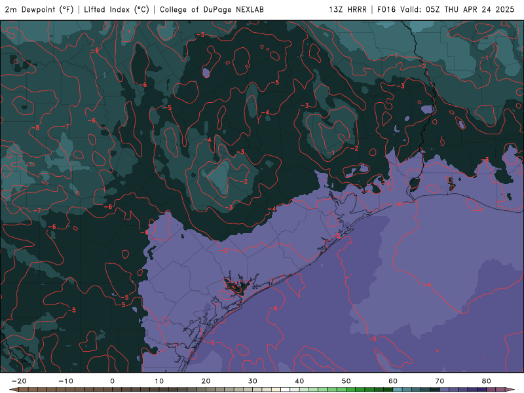
Task: Click the "Lifted Index (°C)" title text
Action: pos(117,10)
